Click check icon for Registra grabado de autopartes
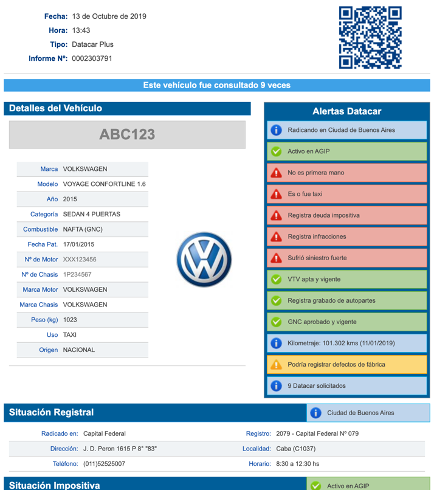Image resolution: width=434 pixels, height=490 pixels. pos(276,300)
